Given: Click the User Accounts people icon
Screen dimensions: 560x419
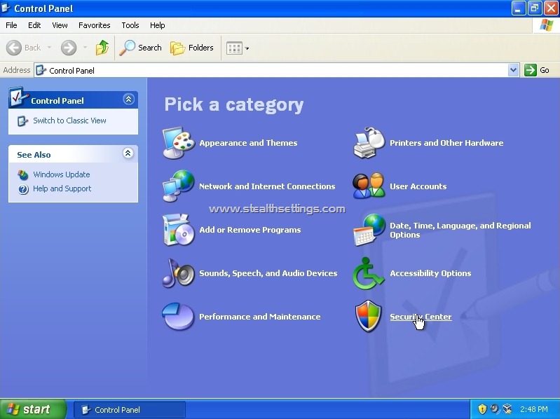Looking at the screenshot, I should 369,186.
